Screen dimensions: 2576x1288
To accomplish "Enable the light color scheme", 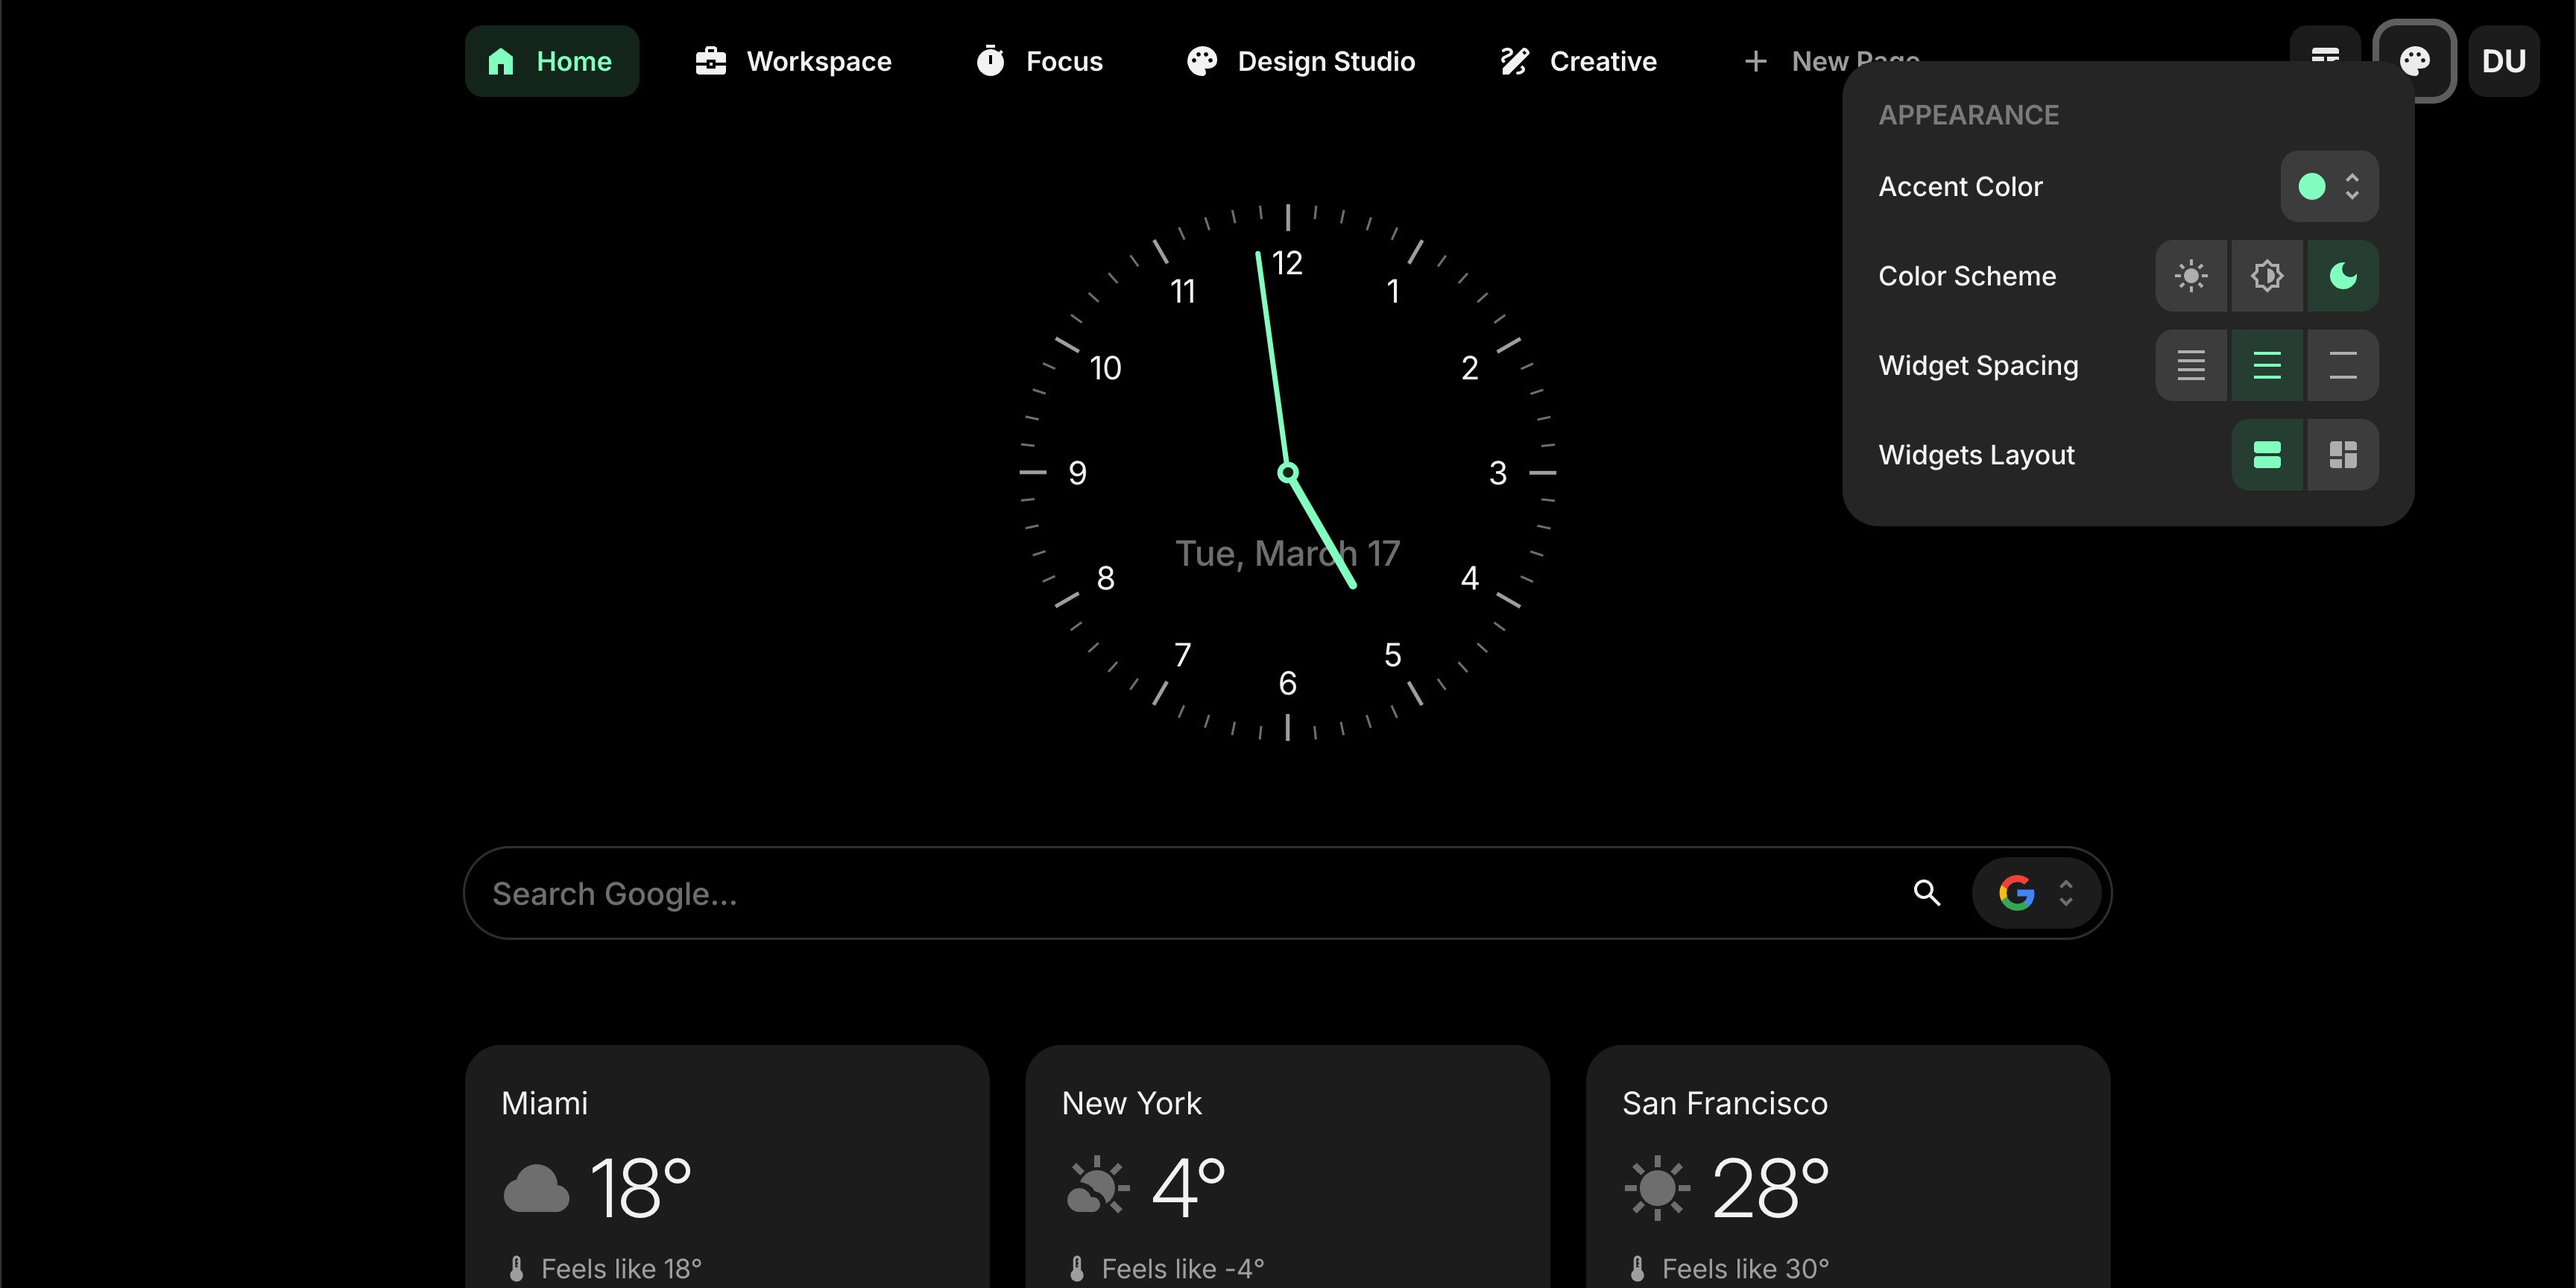I will click(2191, 276).
